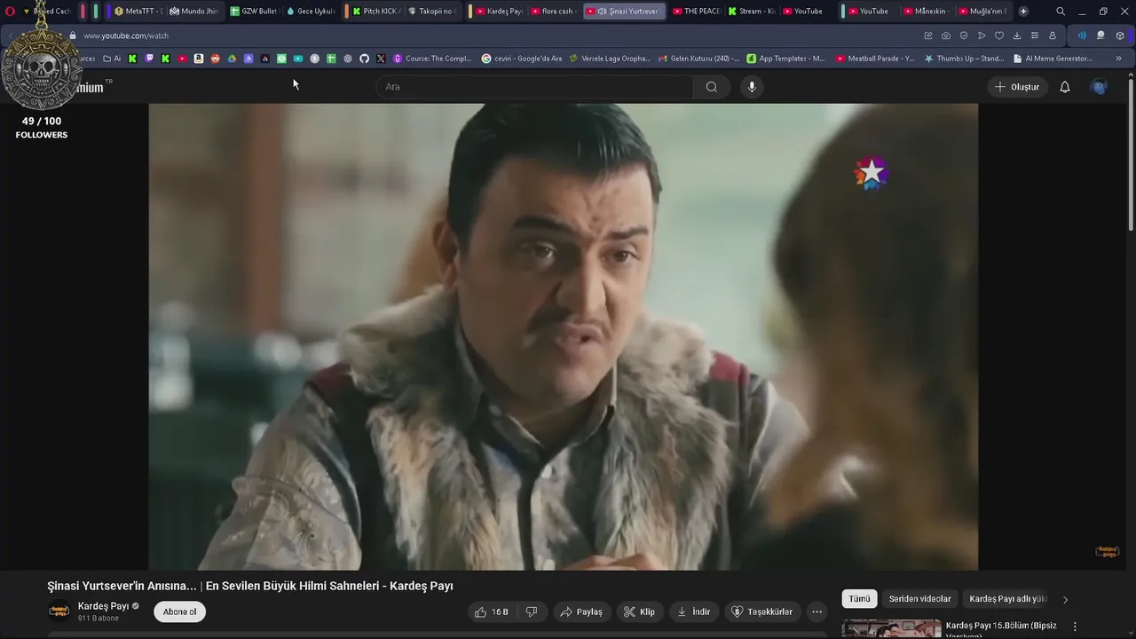Image resolution: width=1136 pixels, height=639 pixels.
Task: Open the Kardeş Payı channel name link
Action: click(x=103, y=606)
